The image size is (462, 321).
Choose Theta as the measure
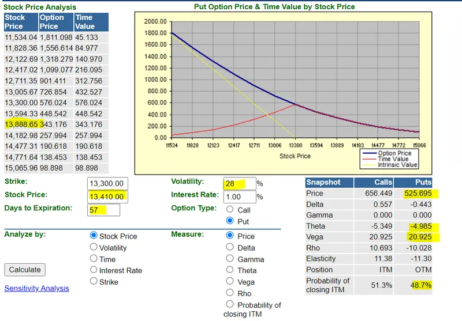click(230, 270)
